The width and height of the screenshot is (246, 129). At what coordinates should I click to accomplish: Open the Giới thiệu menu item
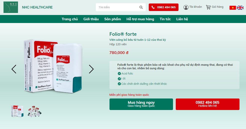(x=91, y=19)
